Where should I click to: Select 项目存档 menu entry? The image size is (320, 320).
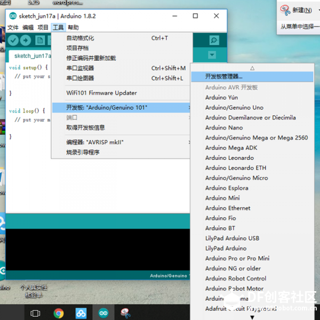(121, 48)
